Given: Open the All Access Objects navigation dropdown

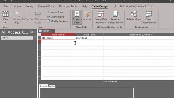Looking at the screenshot, I should tap(31, 32).
